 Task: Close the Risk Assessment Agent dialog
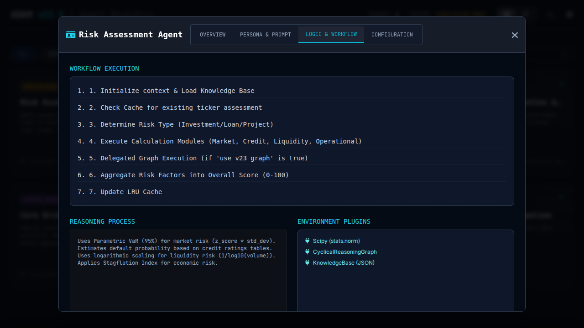[x=515, y=35]
